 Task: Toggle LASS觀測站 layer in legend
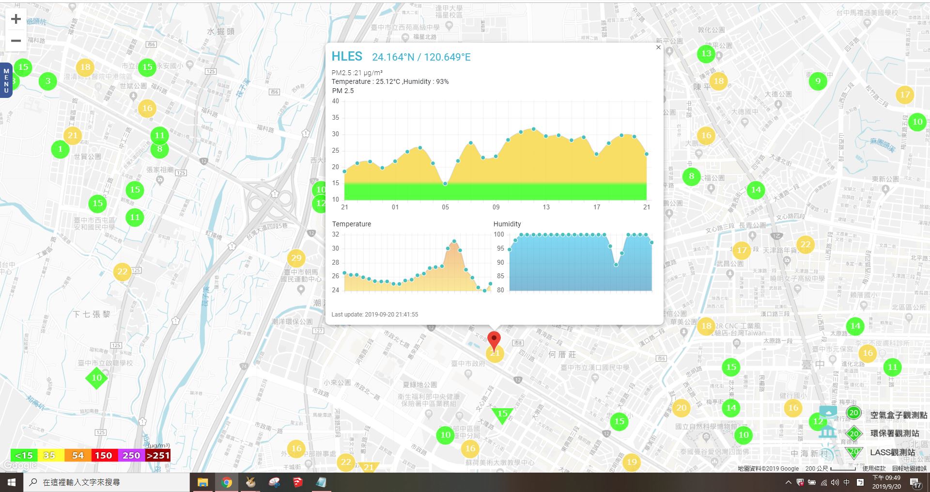click(x=880, y=453)
